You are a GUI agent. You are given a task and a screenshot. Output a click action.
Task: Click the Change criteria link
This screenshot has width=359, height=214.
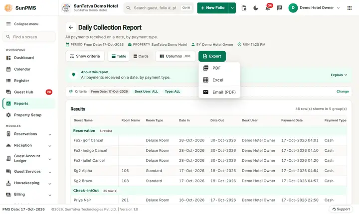click(x=343, y=92)
